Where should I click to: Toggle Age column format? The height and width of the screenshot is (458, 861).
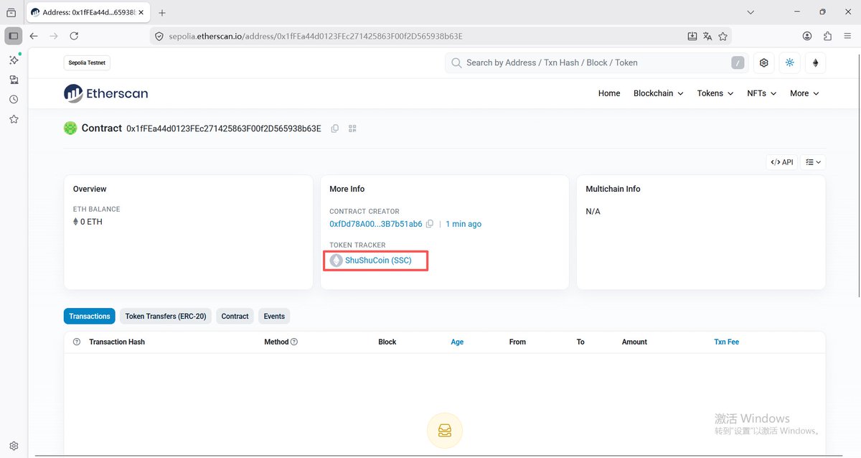click(x=457, y=342)
